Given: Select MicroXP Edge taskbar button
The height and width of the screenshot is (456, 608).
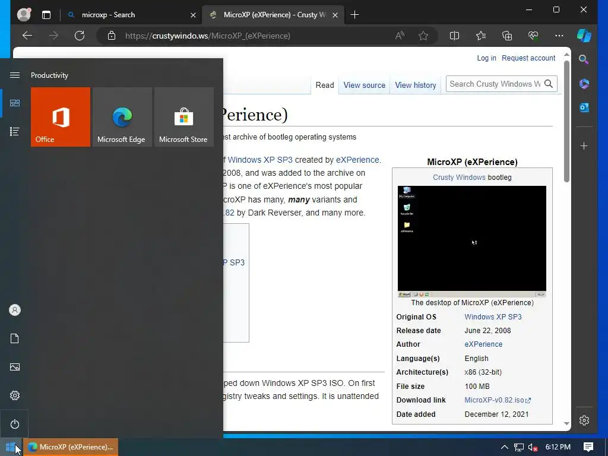Looking at the screenshot, I should (x=71, y=447).
